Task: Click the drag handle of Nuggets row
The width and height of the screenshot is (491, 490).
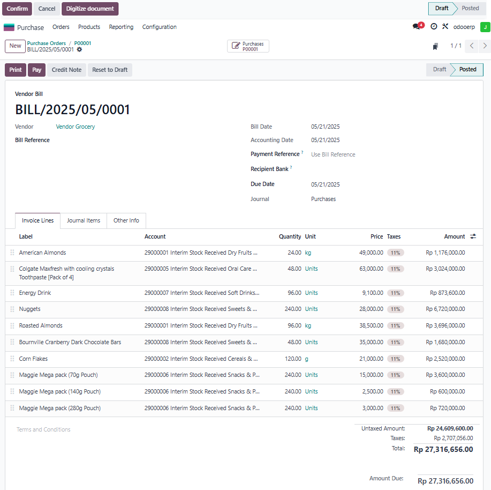Action: (x=12, y=309)
